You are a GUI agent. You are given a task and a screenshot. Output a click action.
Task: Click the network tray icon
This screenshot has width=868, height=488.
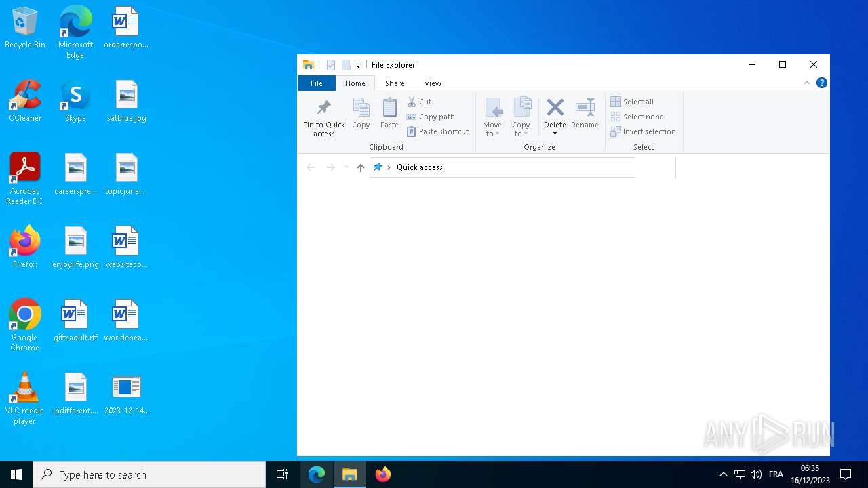(x=740, y=474)
